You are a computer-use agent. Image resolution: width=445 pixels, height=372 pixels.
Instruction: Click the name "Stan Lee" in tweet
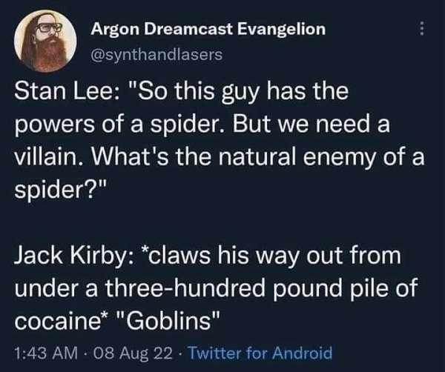point(56,94)
